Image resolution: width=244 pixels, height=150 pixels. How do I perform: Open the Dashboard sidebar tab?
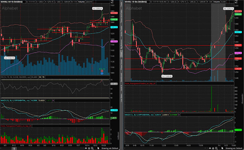[x=121, y=77]
